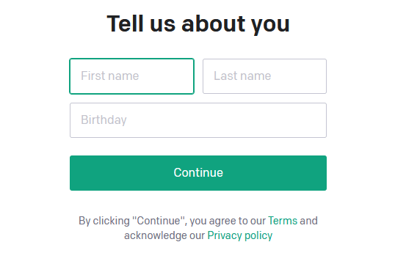View the Terms of service
Image resolution: width=395 pixels, height=264 pixels.
click(x=283, y=221)
